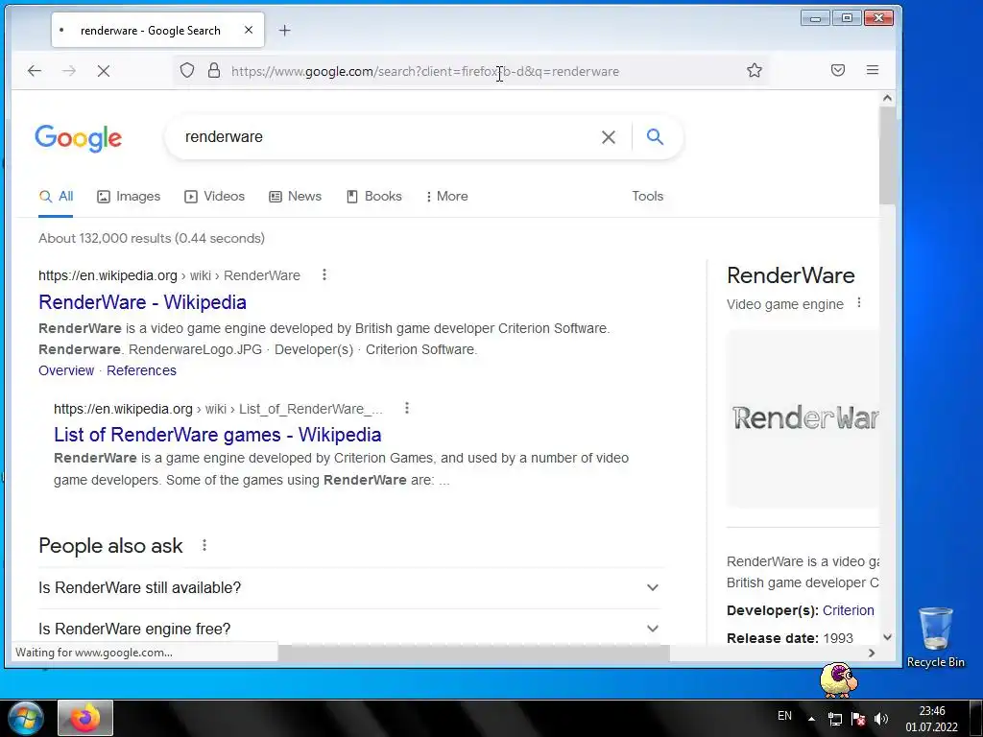
Task: Open Criterion developer link in knowledge panel
Action: click(849, 610)
